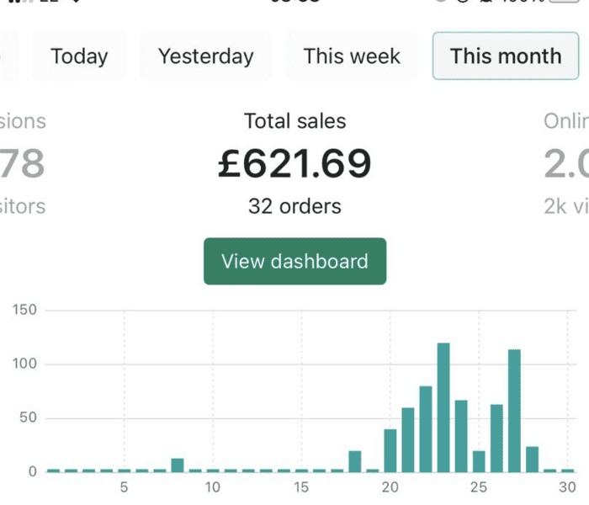Tap the 150 y-axis label

point(25,310)
